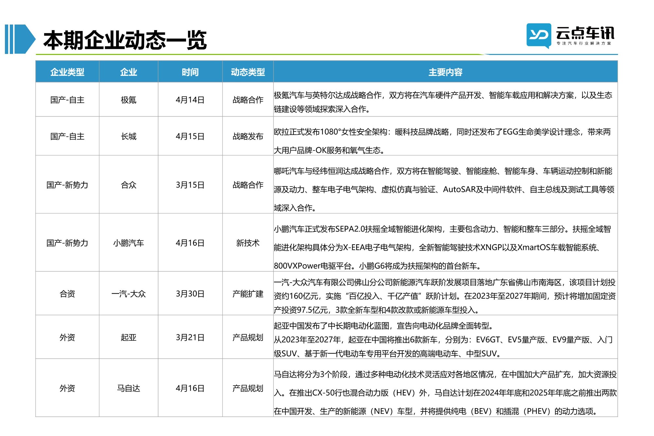The width and height of the screenshot is (654, 436).
Task: Click the title '本期企业动态一览'
Action: [x=125, y=40]
